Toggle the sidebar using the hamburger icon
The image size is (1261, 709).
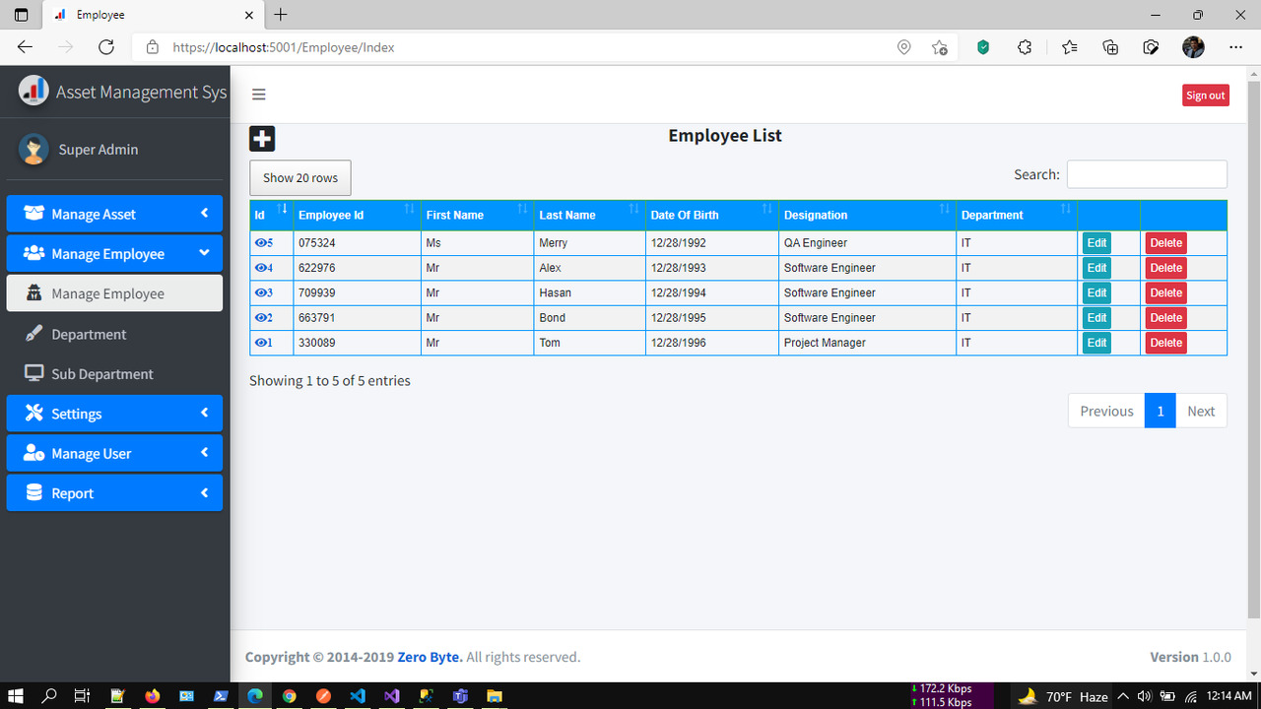click(x=258, y=94)
